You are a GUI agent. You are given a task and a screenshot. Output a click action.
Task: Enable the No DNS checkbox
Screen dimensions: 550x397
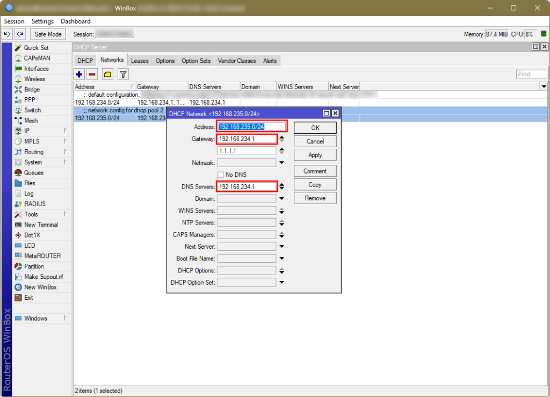(x=221, y=175)
